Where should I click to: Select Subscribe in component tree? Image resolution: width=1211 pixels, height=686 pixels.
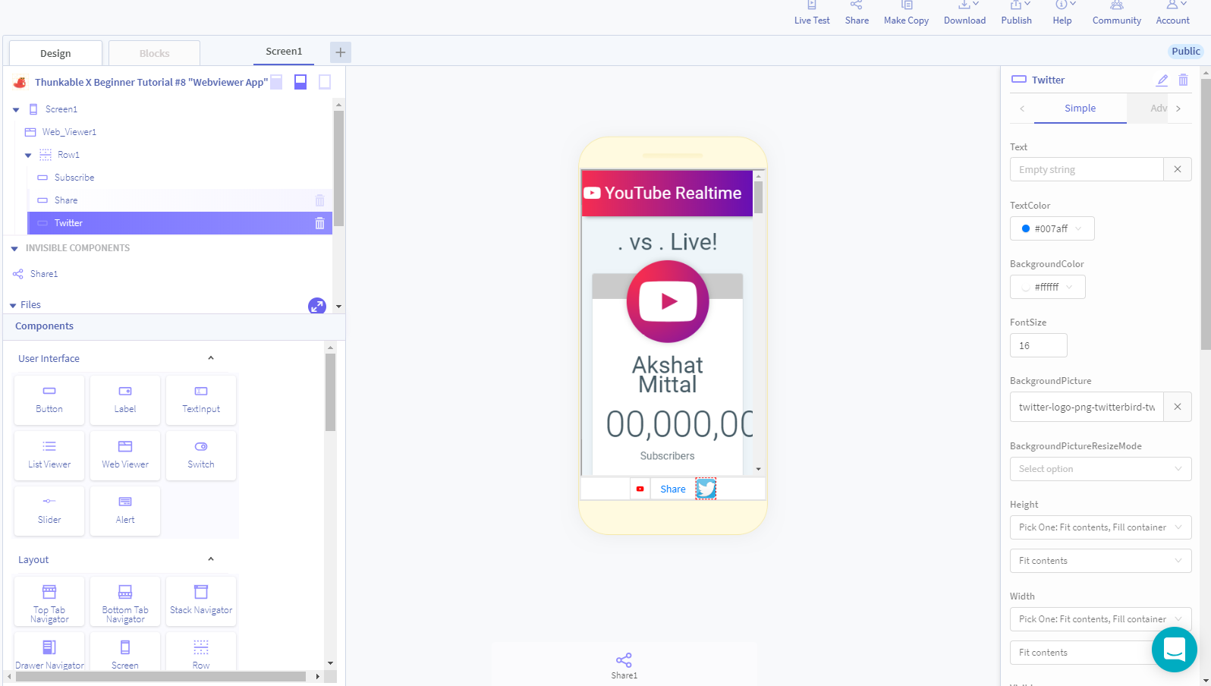(x=74, y=178)
